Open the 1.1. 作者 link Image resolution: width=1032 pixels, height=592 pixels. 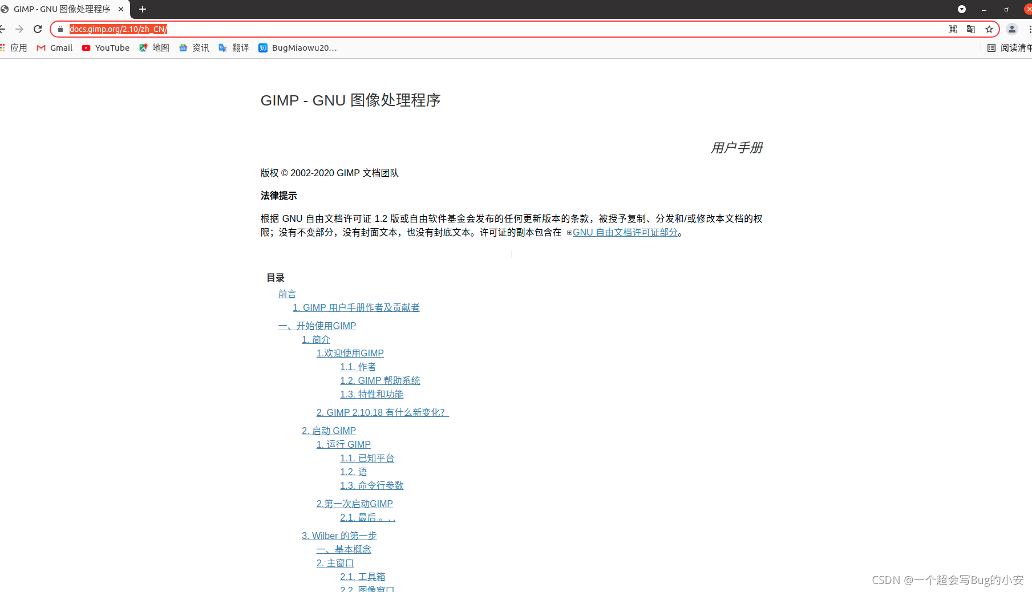tap(358, 367)
